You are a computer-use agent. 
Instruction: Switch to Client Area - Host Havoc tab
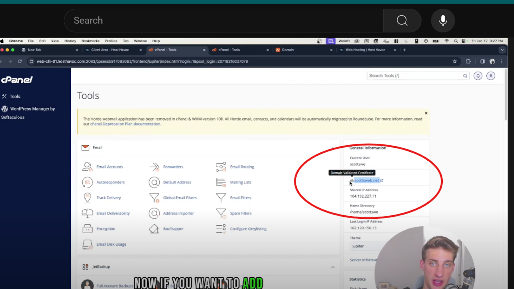point(110,50)
